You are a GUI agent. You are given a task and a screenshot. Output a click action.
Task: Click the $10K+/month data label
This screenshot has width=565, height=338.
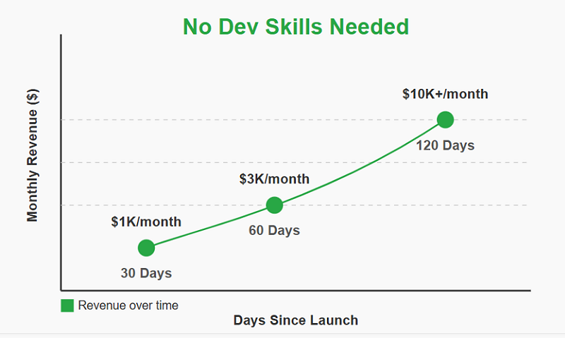[445, 94]
